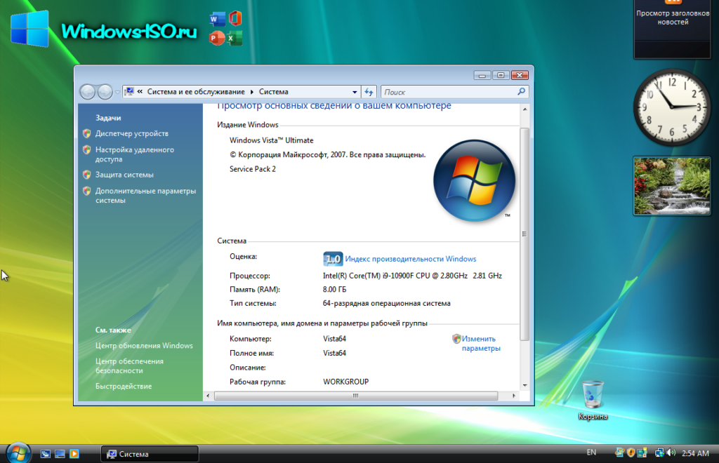Viewport: 719px width, 463px height.
Task: Click horizontal scrollbar left arrow
Action: pyautogui.click(x=208, y=396)
